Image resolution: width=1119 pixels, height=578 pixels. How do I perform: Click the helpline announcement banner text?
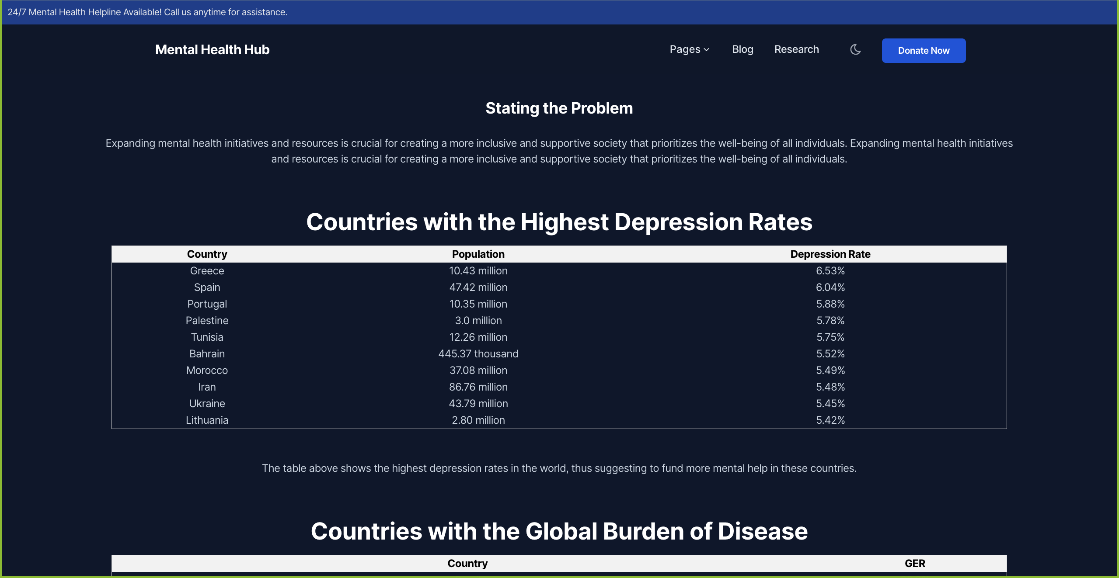coord(147,12)
